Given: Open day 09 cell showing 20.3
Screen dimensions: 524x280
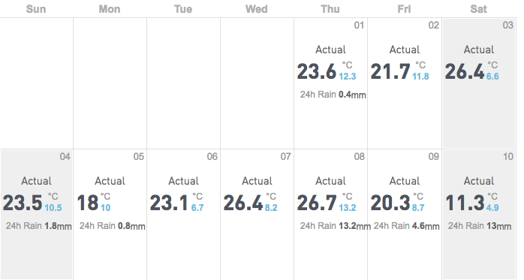Looking at the screenshot, I should point(405,215).
